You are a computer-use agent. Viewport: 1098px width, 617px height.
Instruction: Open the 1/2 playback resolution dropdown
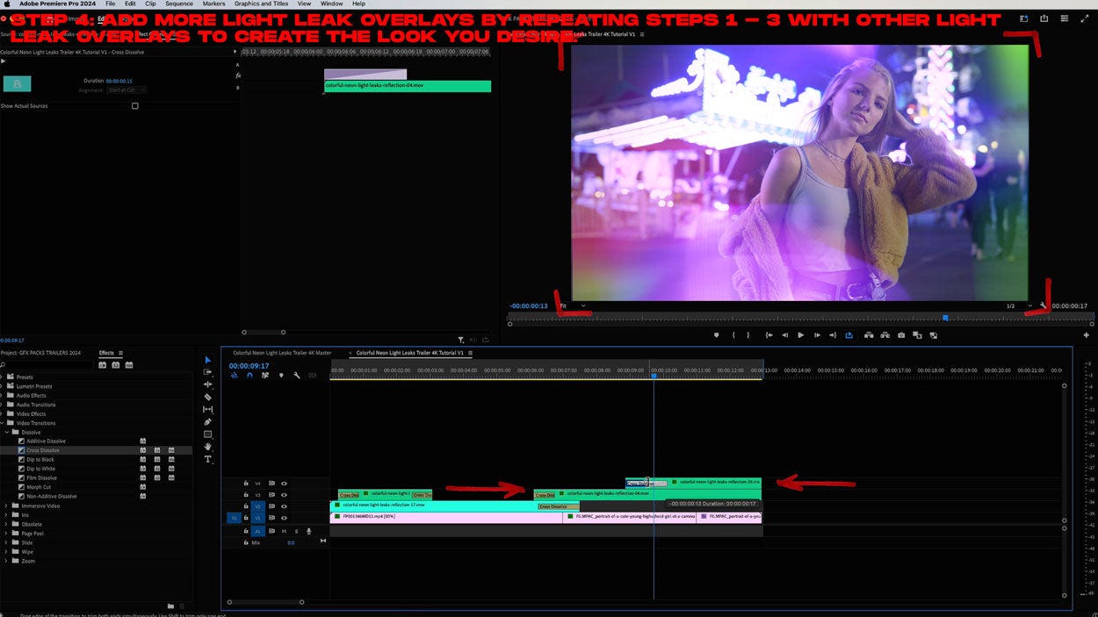1019,306
